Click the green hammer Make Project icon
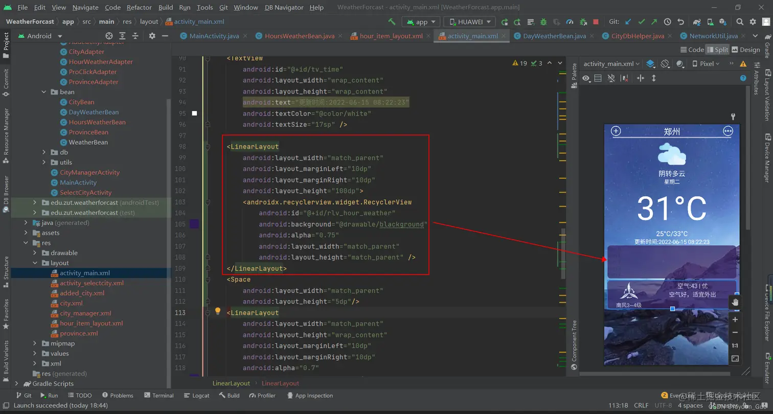 point(392,22)
